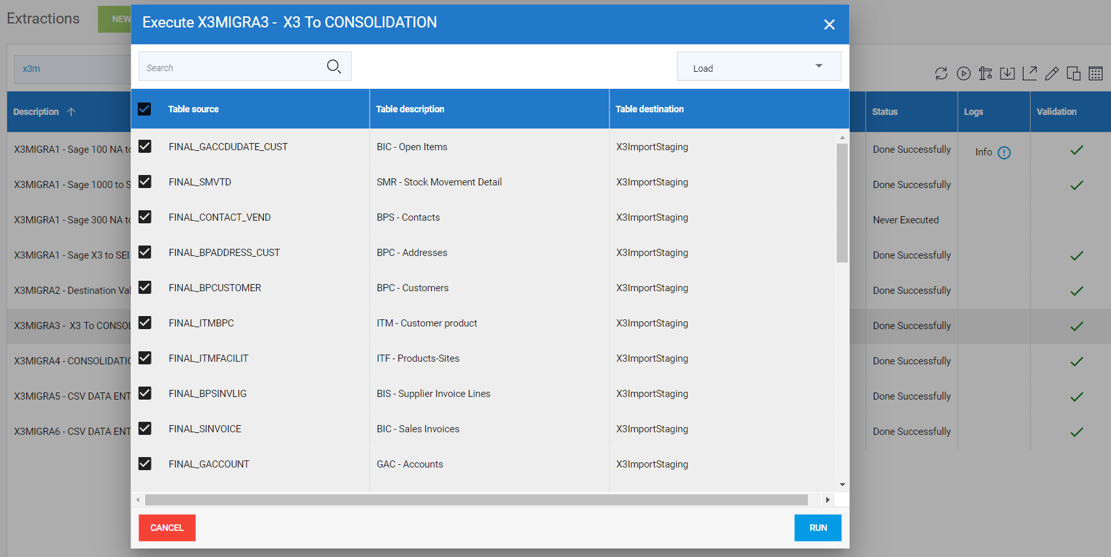The height and width of the screenshot is (557, 1111).
Task: Click the duplicate copy icon
Action: [1073, 74]
